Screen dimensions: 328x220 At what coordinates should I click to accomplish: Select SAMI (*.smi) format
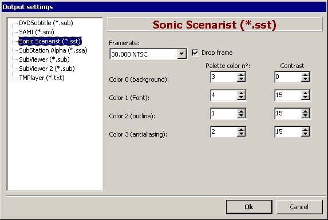click(37, 32)
